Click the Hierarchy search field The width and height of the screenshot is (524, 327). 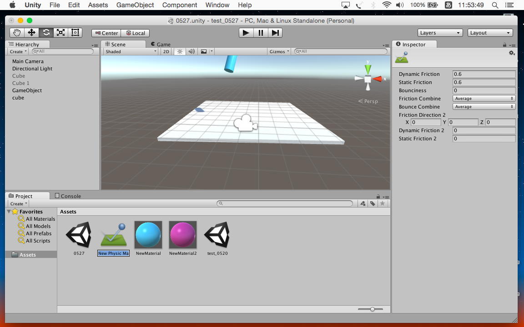coord(62,51)
